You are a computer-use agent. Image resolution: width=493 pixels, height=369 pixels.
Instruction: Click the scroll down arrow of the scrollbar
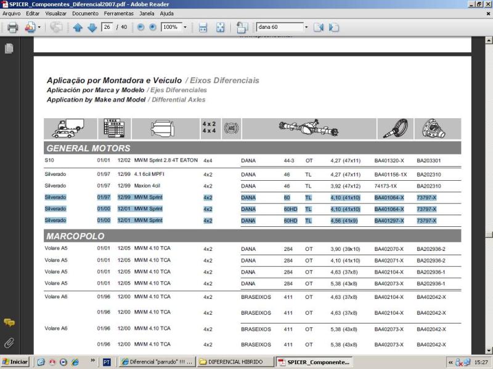pyautogui.click(x=489, y=351)
